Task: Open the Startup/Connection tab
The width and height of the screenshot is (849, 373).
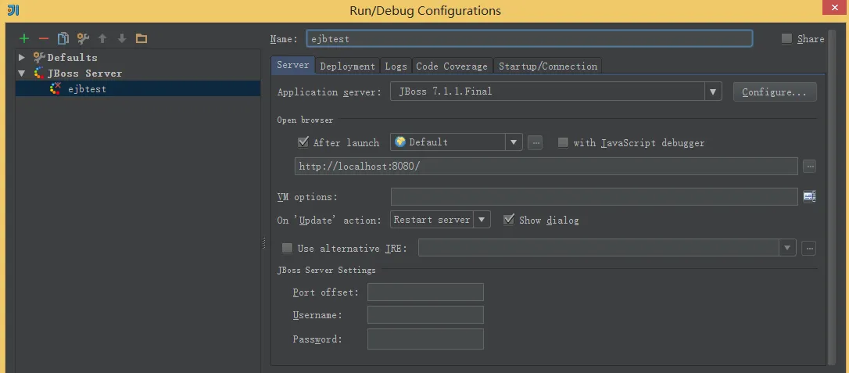Action: [x=548, y=66]
